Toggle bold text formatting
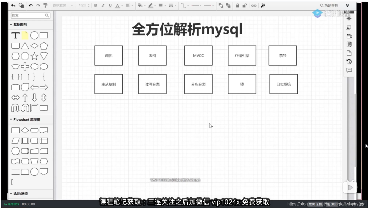Image resolution: width=368 pixels, height=209 pixels. (96, 5)
